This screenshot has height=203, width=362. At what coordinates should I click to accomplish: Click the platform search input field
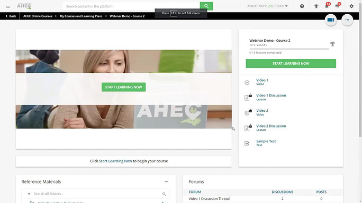[131, 6]
